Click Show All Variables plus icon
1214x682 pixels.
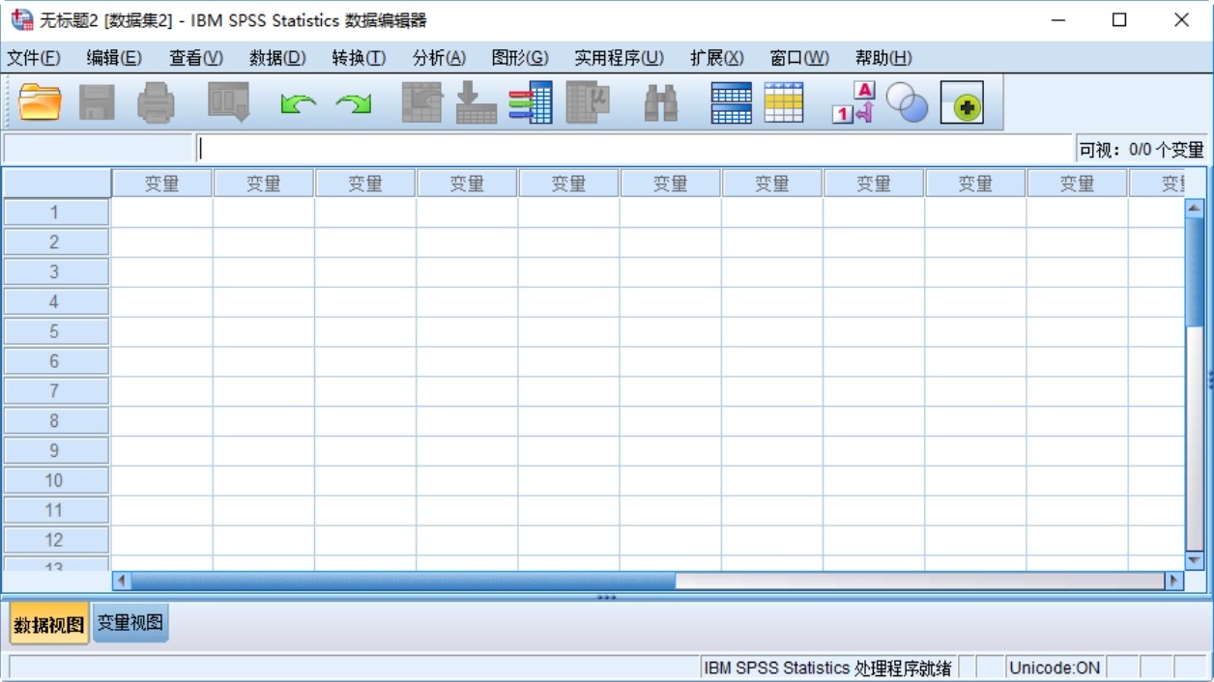click(x=963, y=102)
